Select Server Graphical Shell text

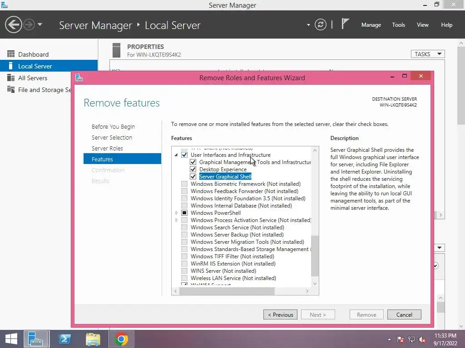225,177
